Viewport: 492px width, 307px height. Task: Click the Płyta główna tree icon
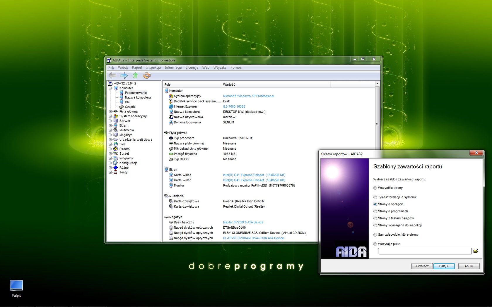116,111
